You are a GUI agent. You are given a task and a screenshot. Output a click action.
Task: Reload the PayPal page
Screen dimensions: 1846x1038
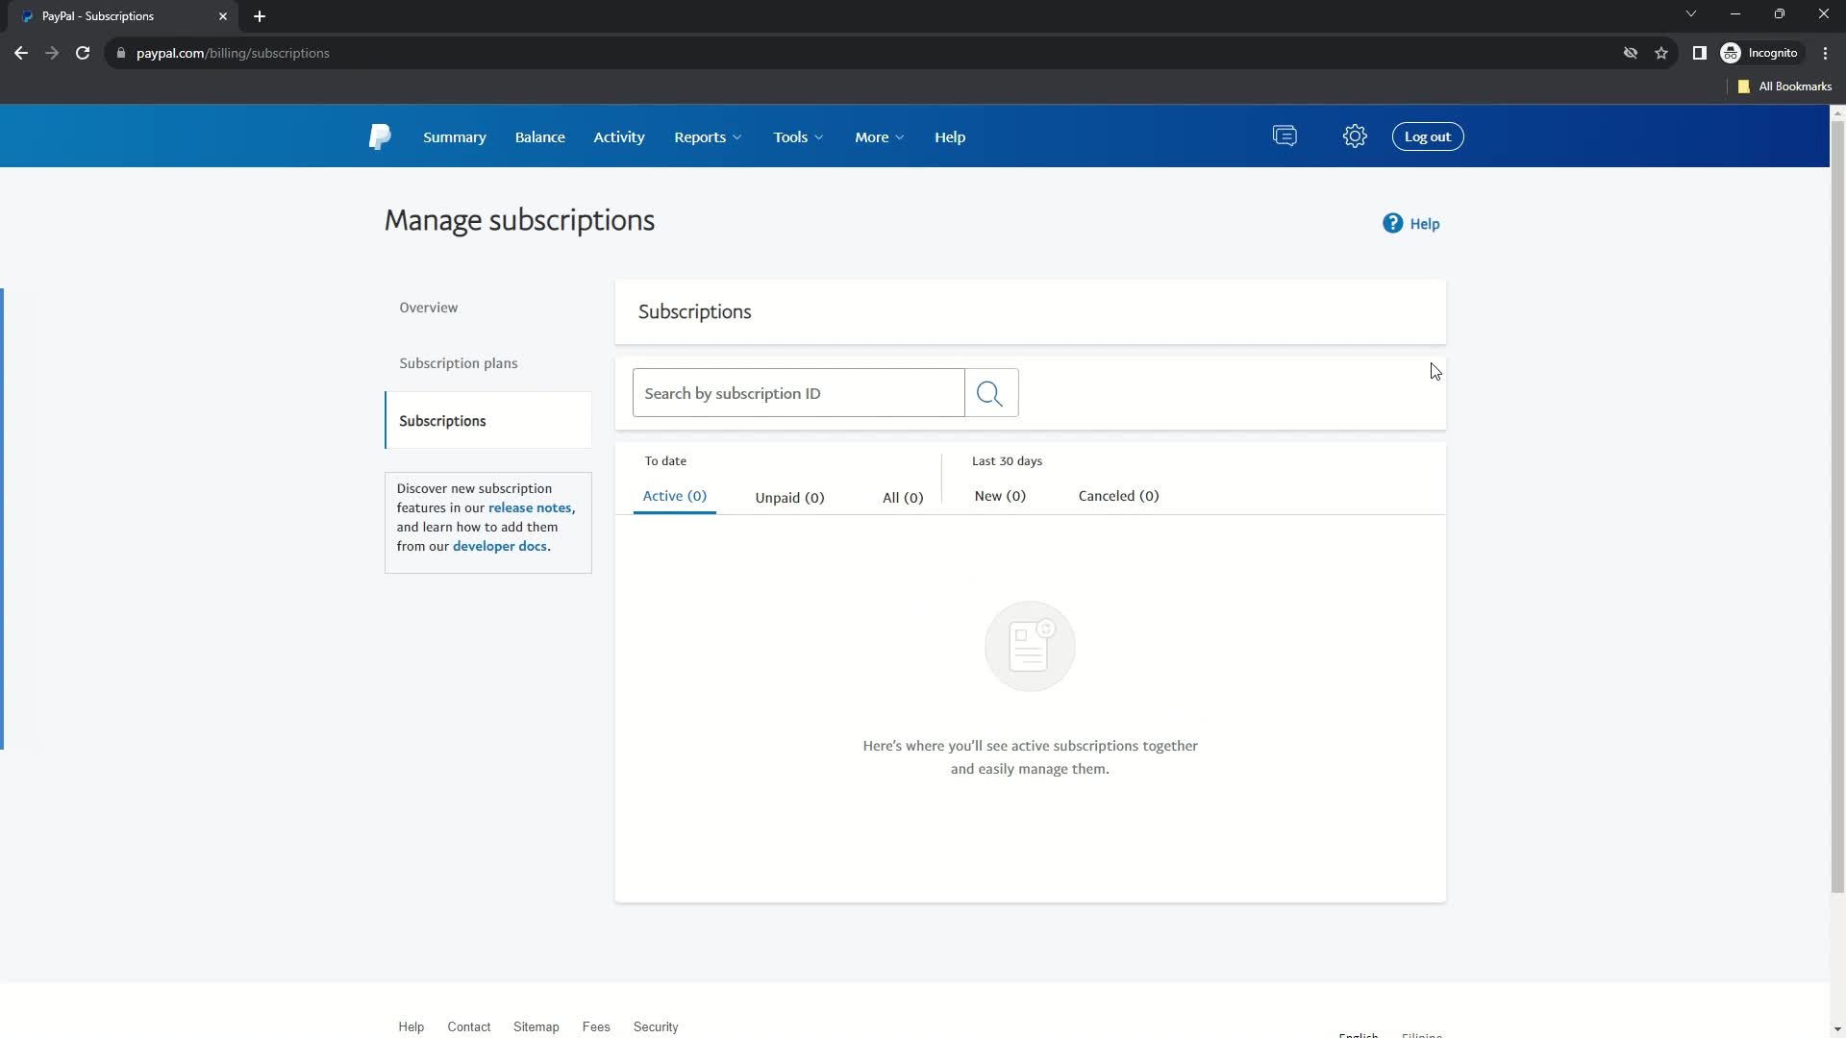83,53
